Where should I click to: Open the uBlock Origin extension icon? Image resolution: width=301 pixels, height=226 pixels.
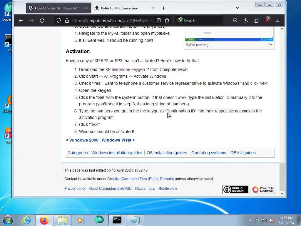click(267, 20)
